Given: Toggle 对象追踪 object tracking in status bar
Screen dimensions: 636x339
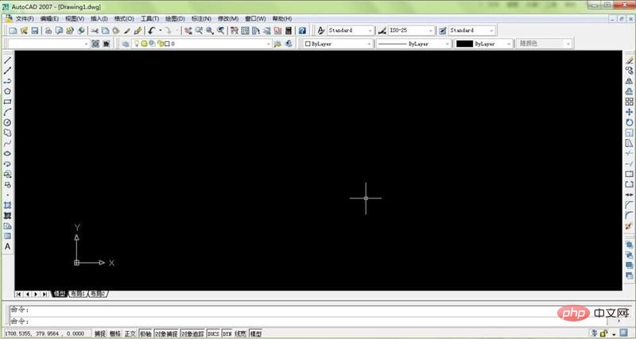Looking at the screenshot, I should pyautogui.click(x=192, y=333).
